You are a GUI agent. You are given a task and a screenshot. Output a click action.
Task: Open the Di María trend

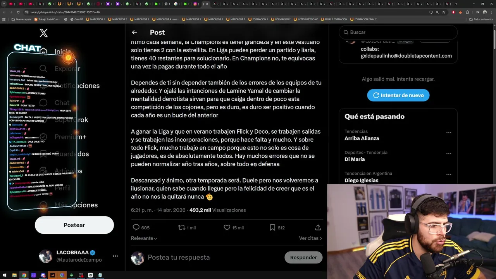[355, 159]
